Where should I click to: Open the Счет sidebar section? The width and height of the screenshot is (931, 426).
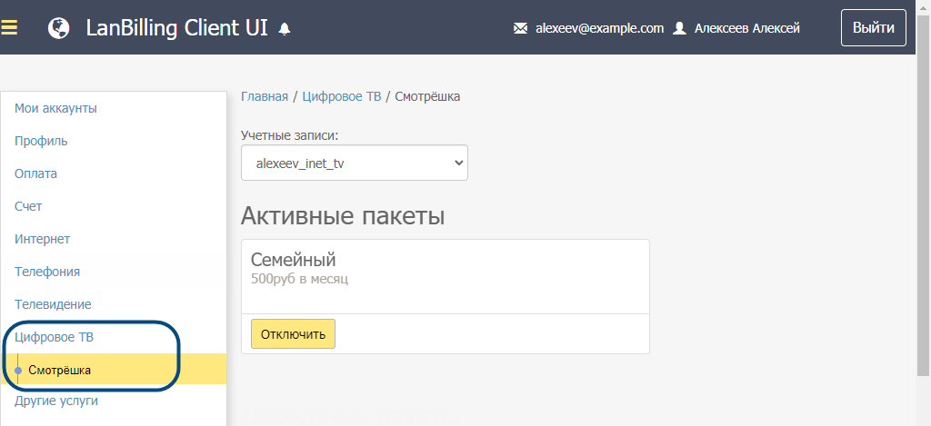[x=28, y=206]
